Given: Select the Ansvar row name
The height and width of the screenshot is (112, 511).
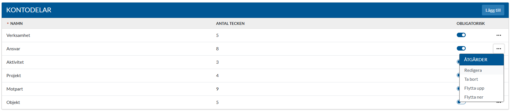Looking at the screenshot, I should click(x=13, y=49).
